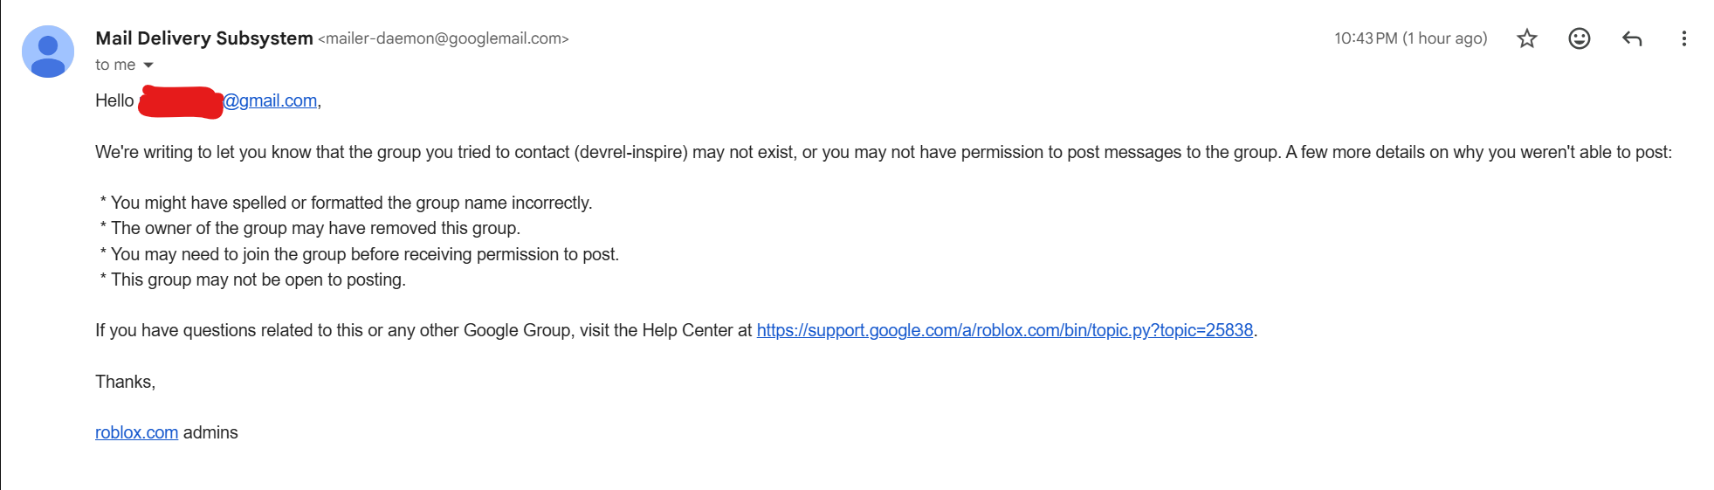Select the Mail Delivery Subsystem sender name
This screenshot has width=1714, height=490.
(204, 38)
